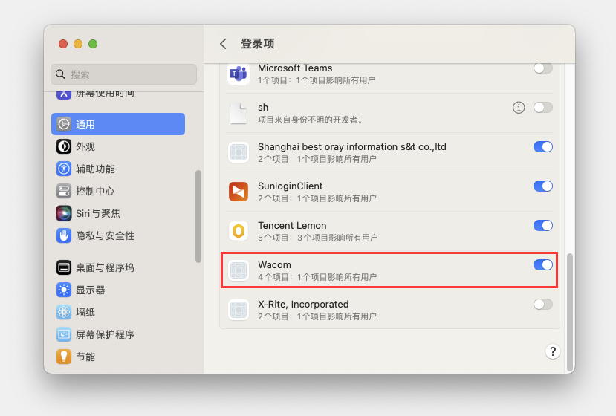Click the sidebar vertical scrollbar
Viewport: 616px width, 416px height.
[x=198, y=216]
